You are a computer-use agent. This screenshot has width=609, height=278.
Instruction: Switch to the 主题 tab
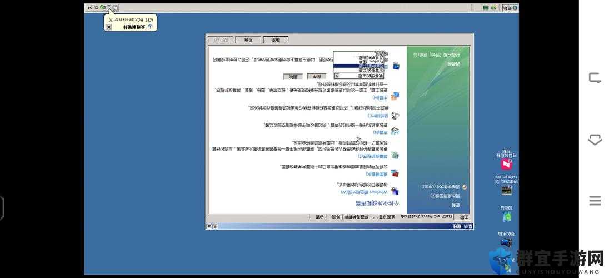coord(464,217)
